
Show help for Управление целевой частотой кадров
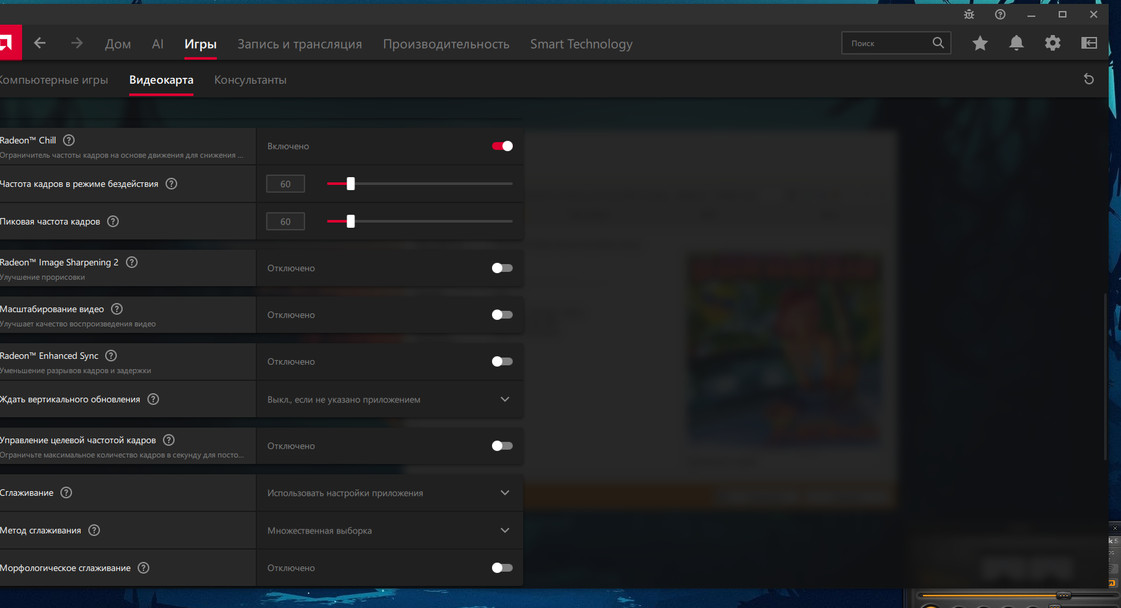click(169, 440)
